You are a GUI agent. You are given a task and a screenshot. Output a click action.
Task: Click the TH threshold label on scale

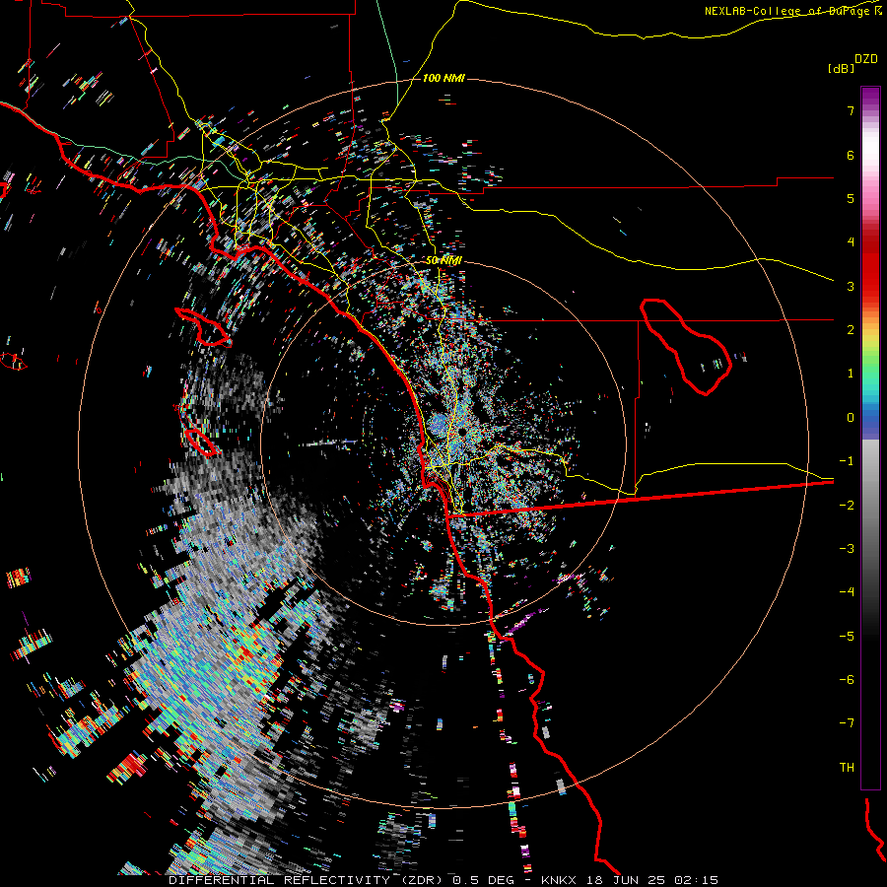coord(847,767)
